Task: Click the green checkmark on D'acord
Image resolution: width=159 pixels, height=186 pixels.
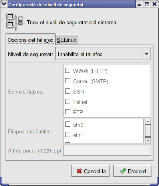Action: coord(123,171)
